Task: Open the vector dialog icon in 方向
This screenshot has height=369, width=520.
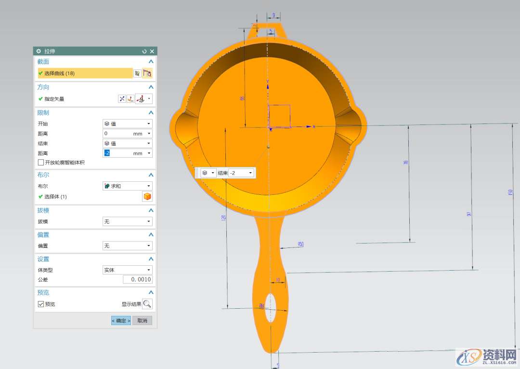Action: pos(130,99)
